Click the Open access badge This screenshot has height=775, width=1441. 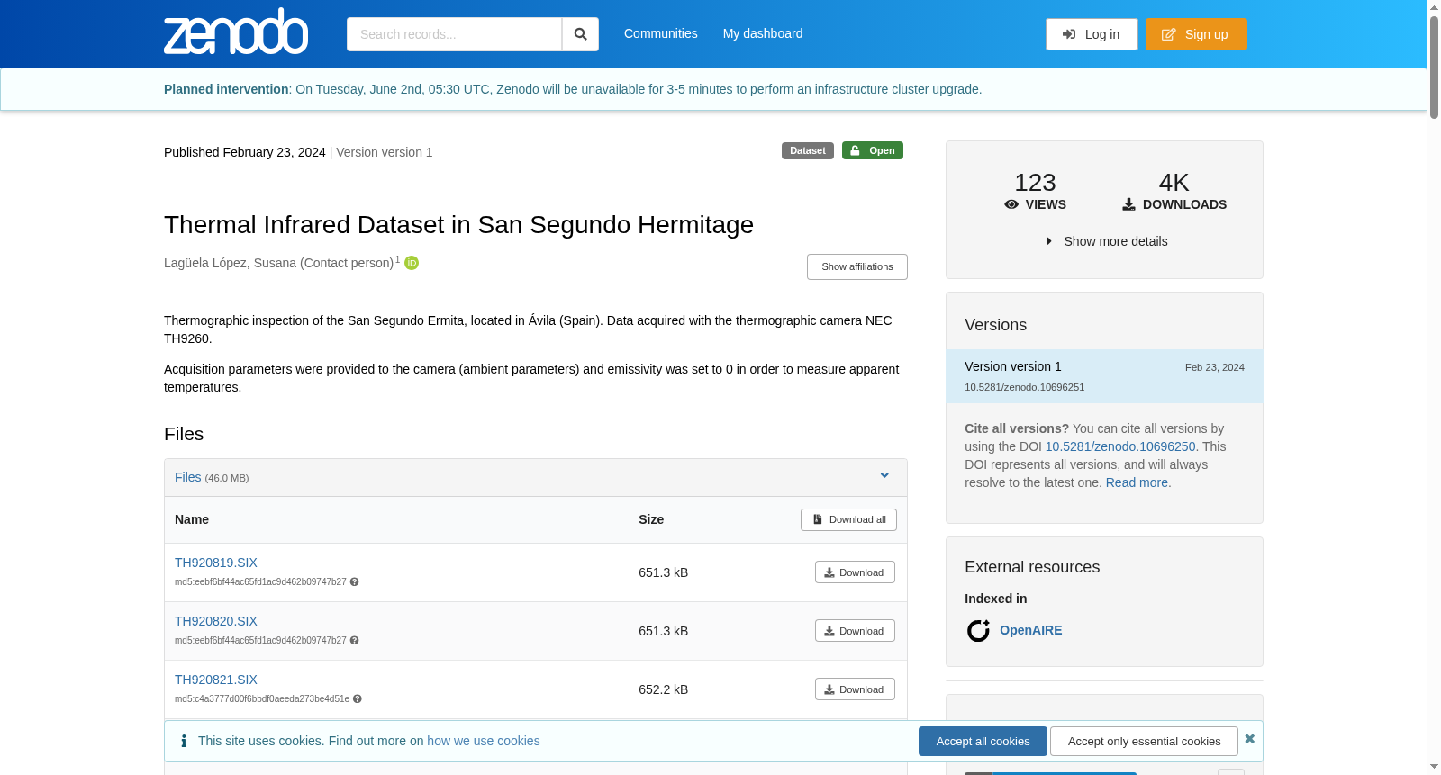click(873, 150)
